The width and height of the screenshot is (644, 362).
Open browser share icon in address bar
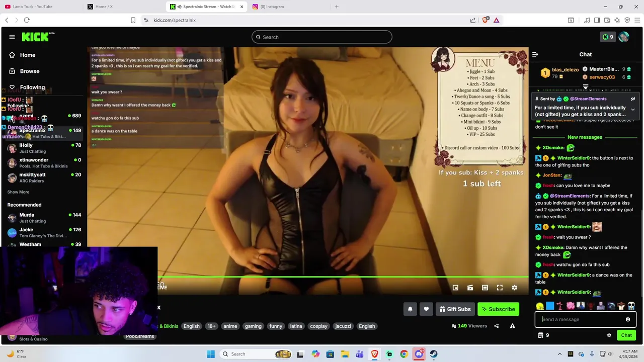click(x=473, y=20)
